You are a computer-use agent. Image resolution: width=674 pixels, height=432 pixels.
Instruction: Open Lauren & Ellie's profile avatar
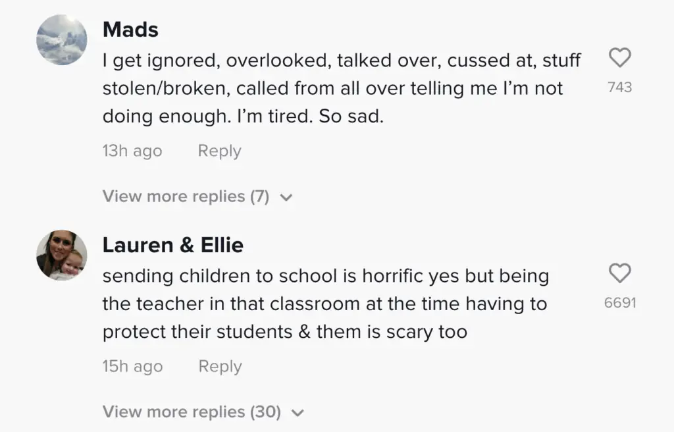(x=62, y=255)
